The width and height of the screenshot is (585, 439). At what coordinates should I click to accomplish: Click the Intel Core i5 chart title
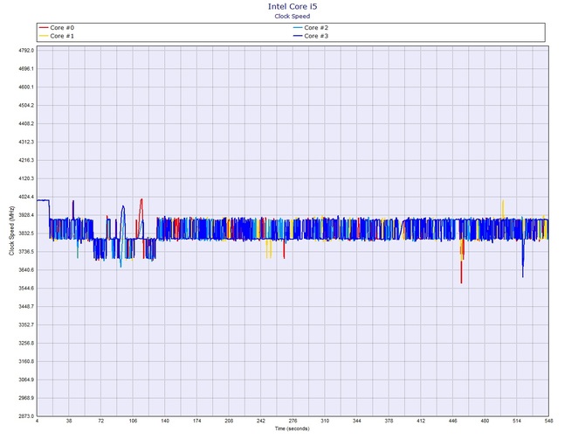[x=292, y=5]
